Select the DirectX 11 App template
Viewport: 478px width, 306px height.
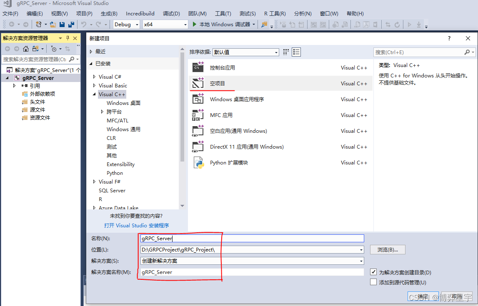coord(280,147)
